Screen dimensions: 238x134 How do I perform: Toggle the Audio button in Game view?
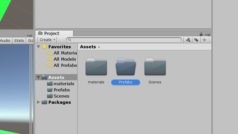click(x=5, y=41)
